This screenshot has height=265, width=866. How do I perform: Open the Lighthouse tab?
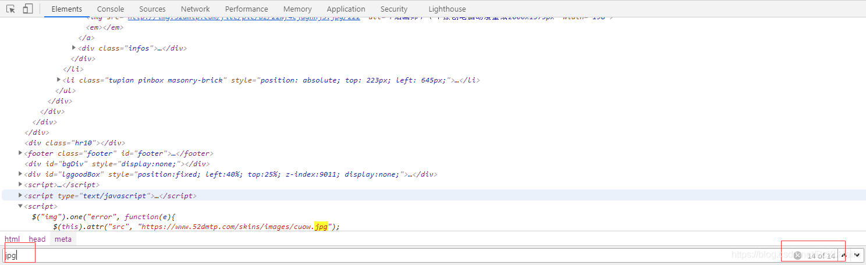tap(447, 9)
